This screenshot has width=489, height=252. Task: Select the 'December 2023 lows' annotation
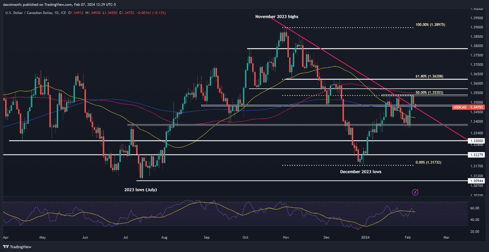tap(361, 172)
